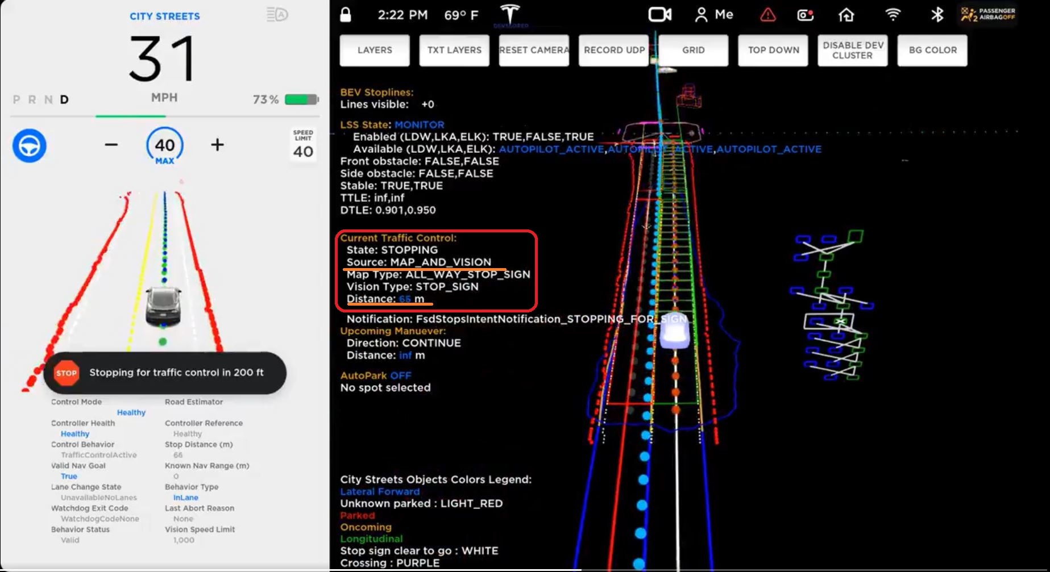
Task: Tap the Tesla logo at top
Action: [510, 15]
